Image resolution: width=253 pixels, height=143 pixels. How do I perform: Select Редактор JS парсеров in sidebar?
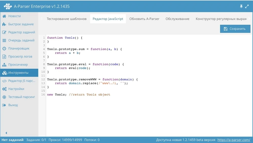pos(22,81)
